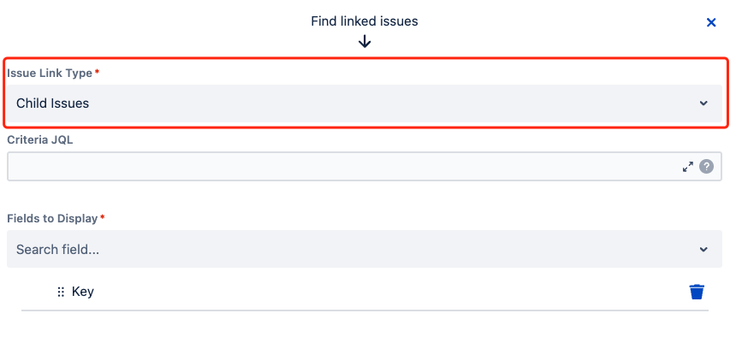The width and height of the screenshot is (736, 337).
Task: Grab the drag handle beside Key
Action: (61, 292)
